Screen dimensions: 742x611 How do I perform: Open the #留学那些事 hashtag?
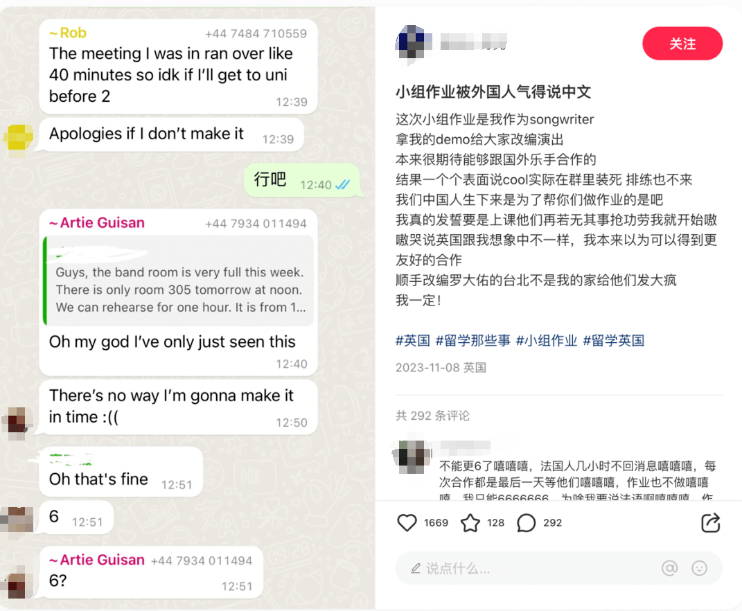(x=472, y=340)
